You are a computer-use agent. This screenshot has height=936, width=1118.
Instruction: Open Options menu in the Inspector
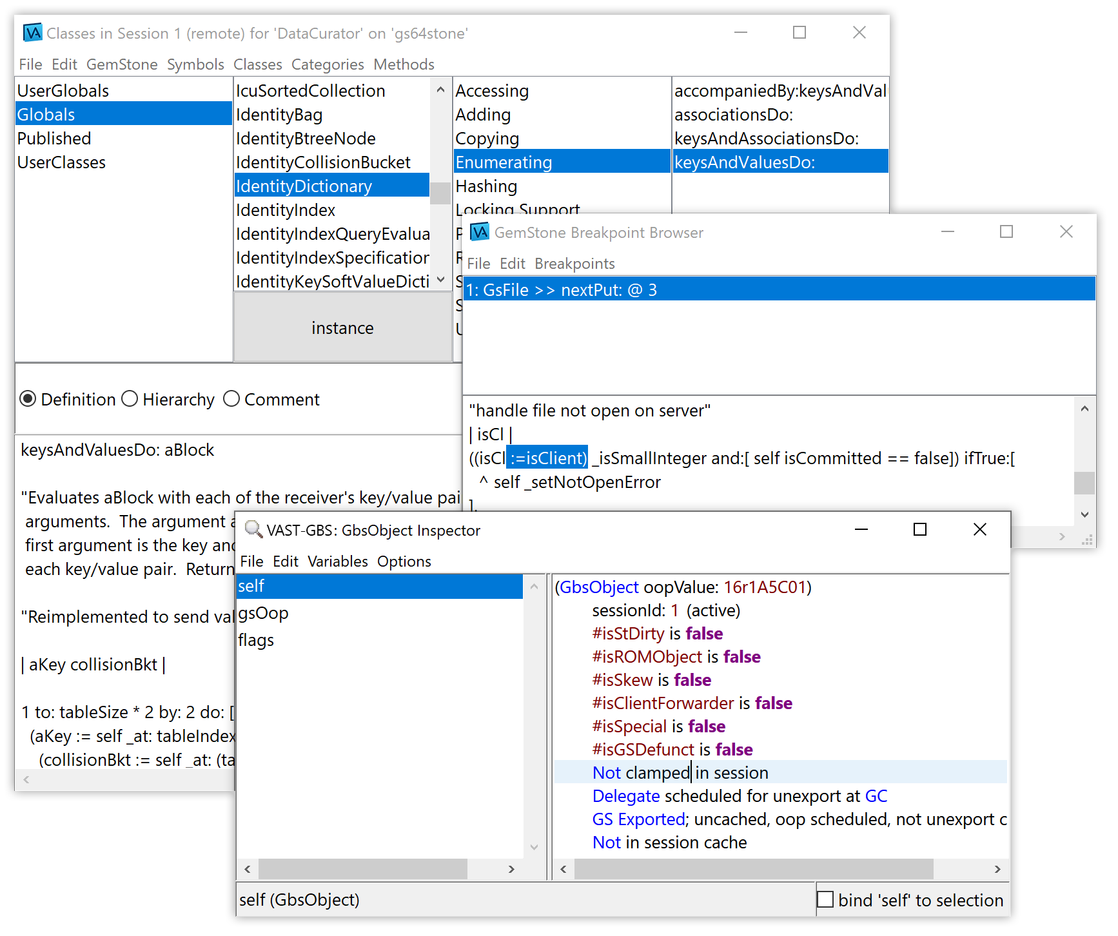(404, 561)
